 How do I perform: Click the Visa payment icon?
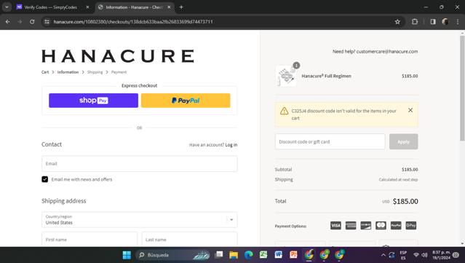tap(335, 226)
